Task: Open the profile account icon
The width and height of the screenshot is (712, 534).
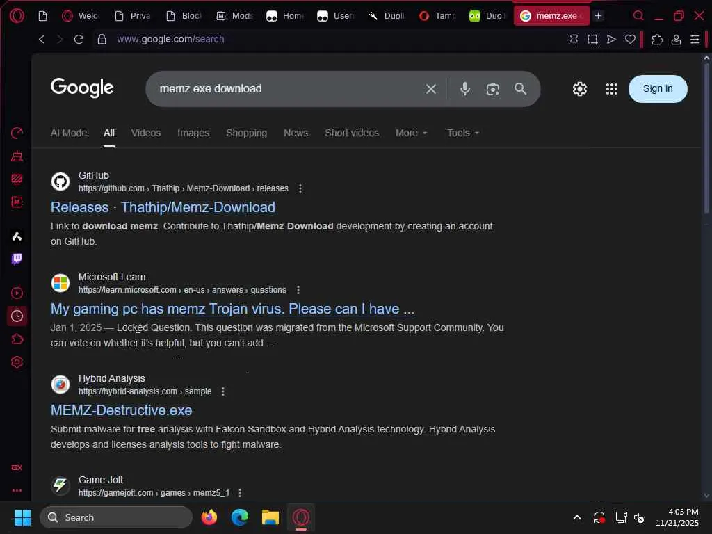Action: coord(676,40)
